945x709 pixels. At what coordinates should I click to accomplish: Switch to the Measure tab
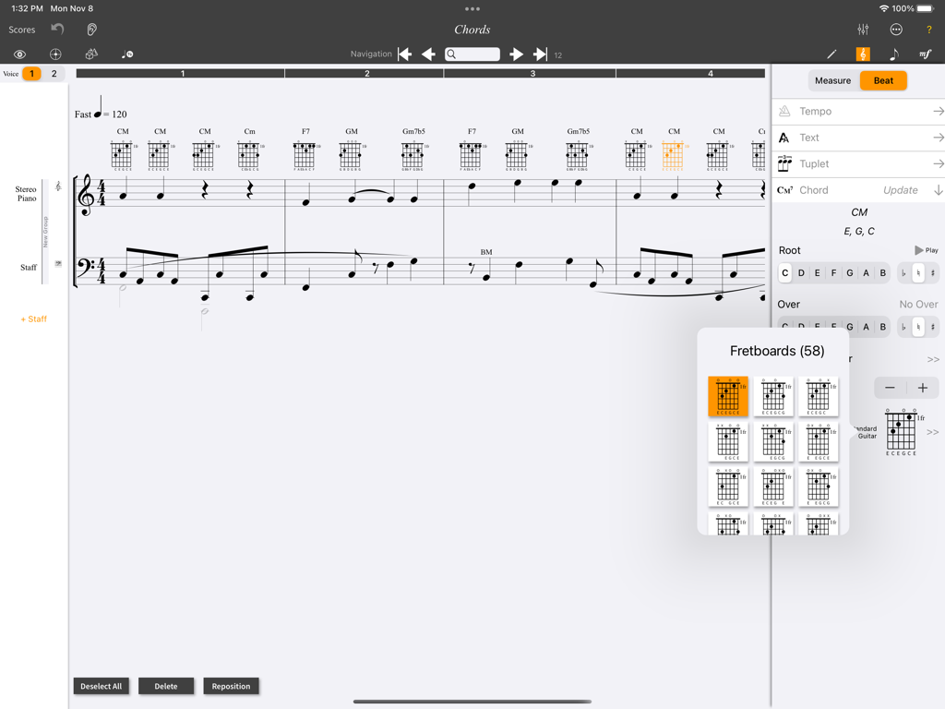tap(832, 80)
